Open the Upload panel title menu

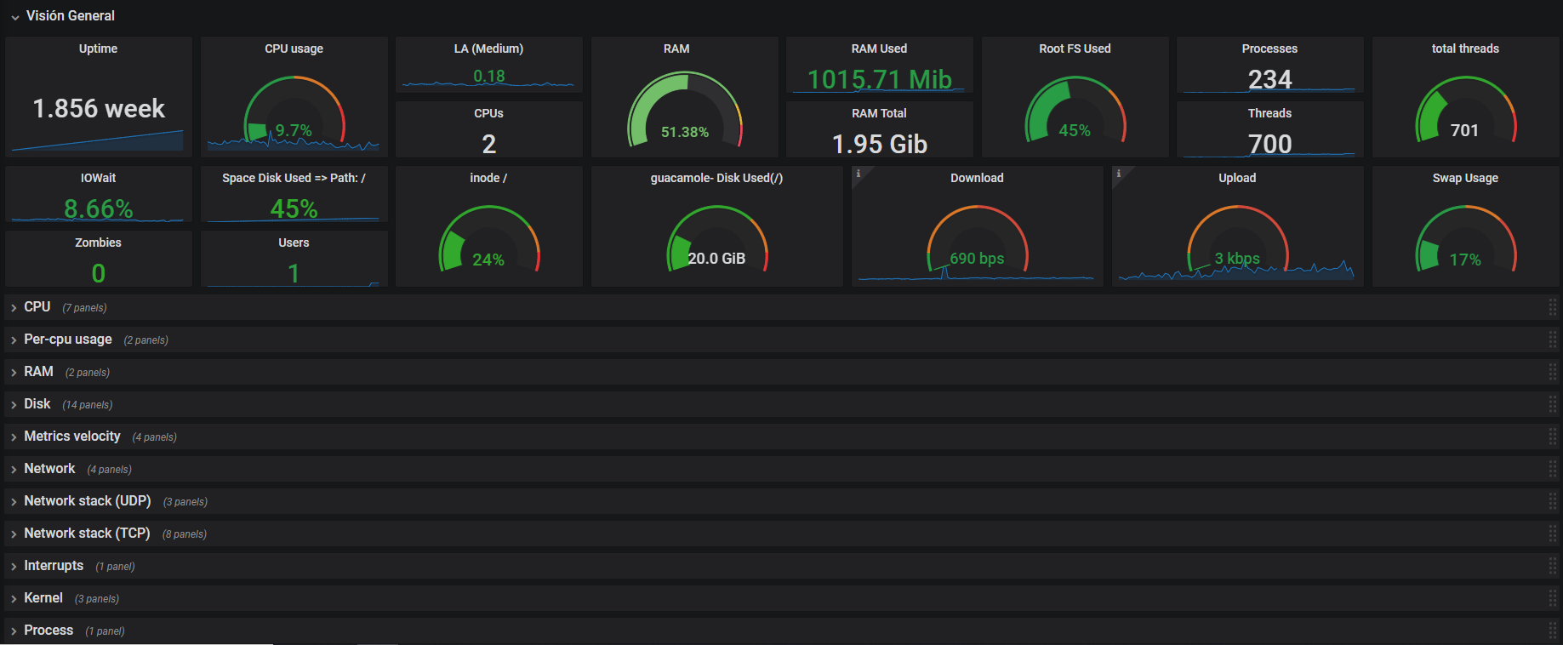(x=1237, y=178)
